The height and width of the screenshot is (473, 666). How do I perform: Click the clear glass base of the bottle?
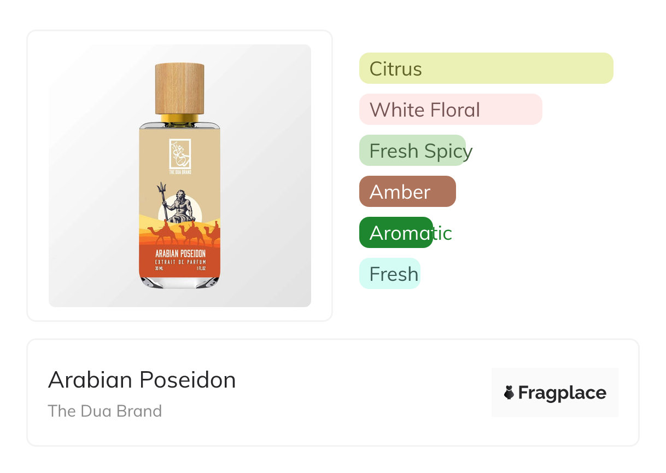coord(180,281)
